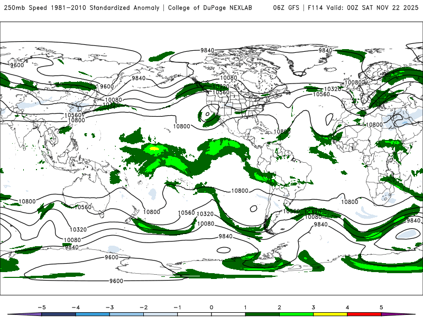Click the 10320 label south of Australia

(x=78, y=229)
